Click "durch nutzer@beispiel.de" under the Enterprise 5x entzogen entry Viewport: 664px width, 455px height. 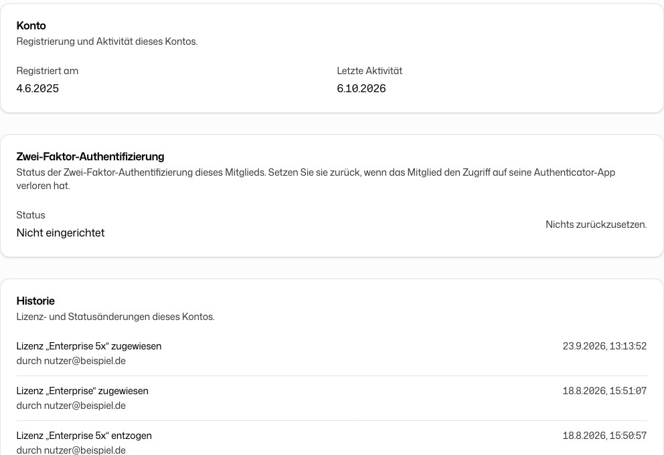71,450
